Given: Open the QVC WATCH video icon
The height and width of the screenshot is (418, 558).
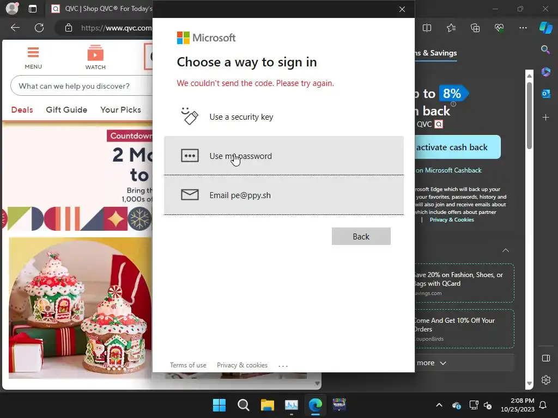Looking at the screenshot, I should coord(95,57).
